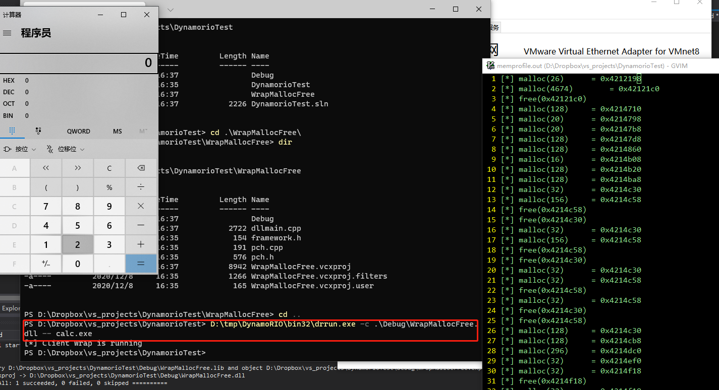Click the C clear key

(x=109, y=168)
